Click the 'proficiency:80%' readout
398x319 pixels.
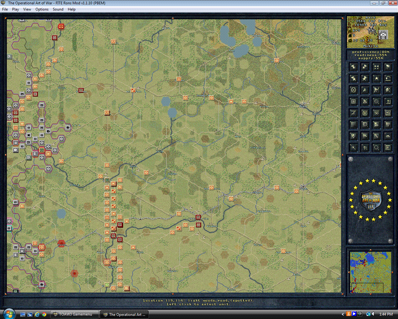(371, 52)
